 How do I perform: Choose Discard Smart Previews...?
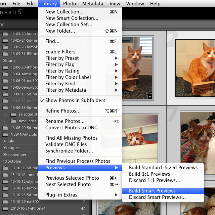(x=163, y=197)
